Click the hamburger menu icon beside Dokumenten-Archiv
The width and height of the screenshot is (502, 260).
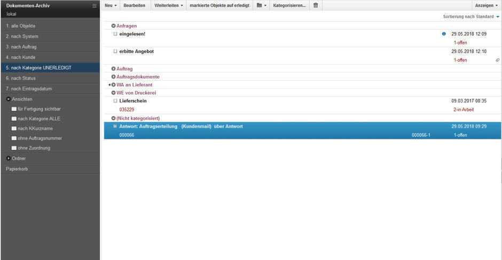coord(94,6)
